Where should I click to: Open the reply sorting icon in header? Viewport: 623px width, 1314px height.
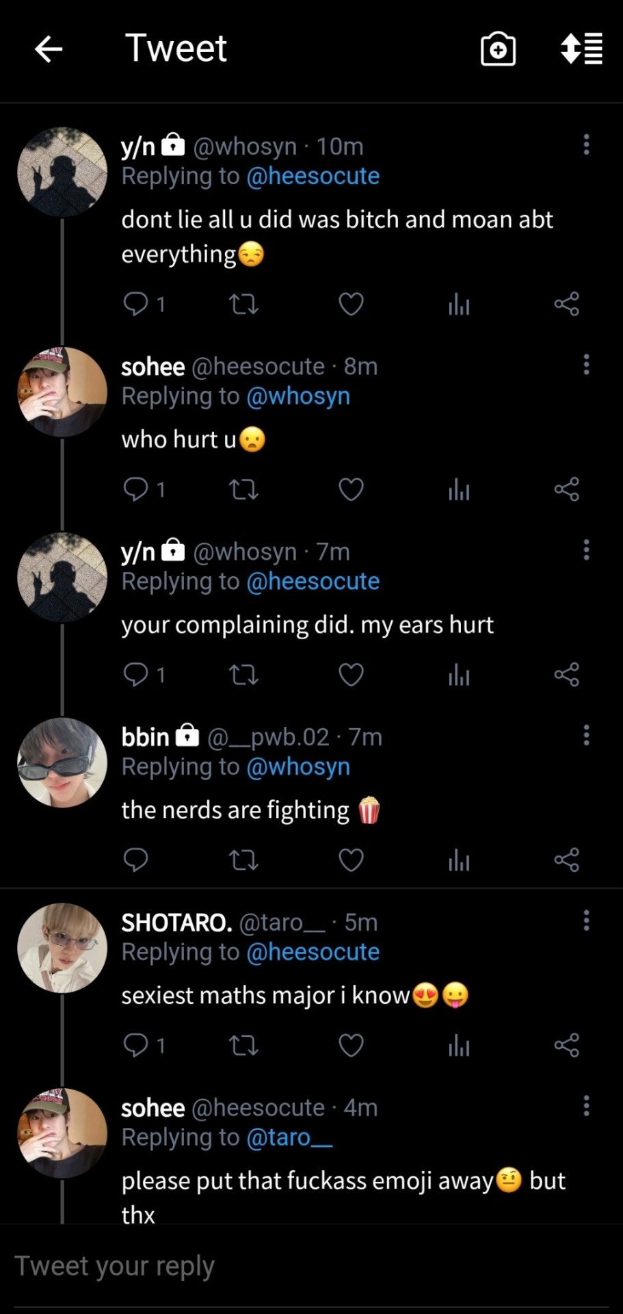[x=581, y=49]
